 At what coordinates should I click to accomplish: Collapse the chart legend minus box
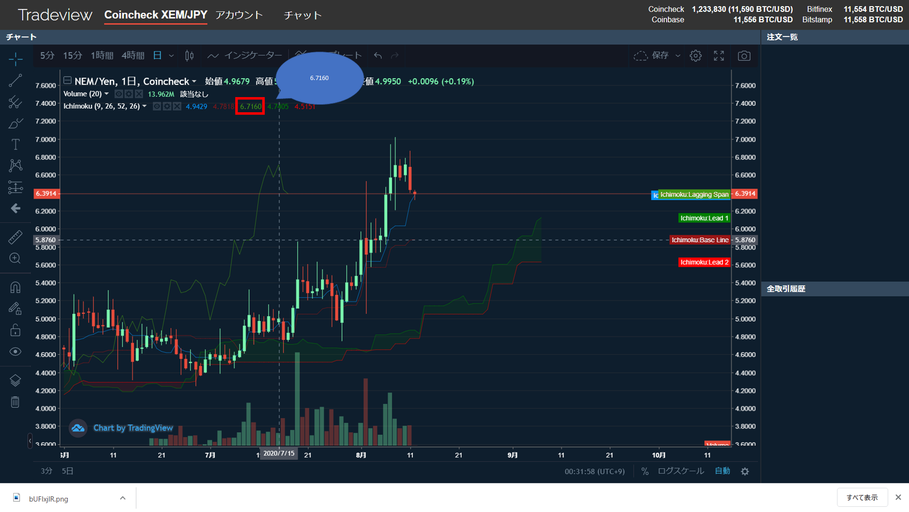tap(67, 81)
